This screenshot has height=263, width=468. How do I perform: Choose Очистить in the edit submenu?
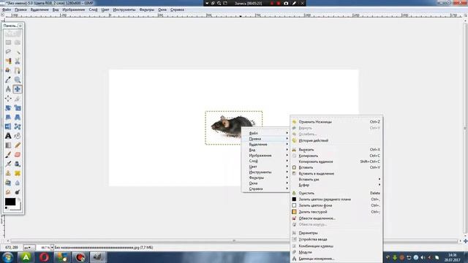[336, 193]
